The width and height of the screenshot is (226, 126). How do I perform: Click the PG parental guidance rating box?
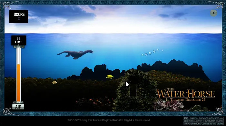pyautogui.click(x=203, y=121)
